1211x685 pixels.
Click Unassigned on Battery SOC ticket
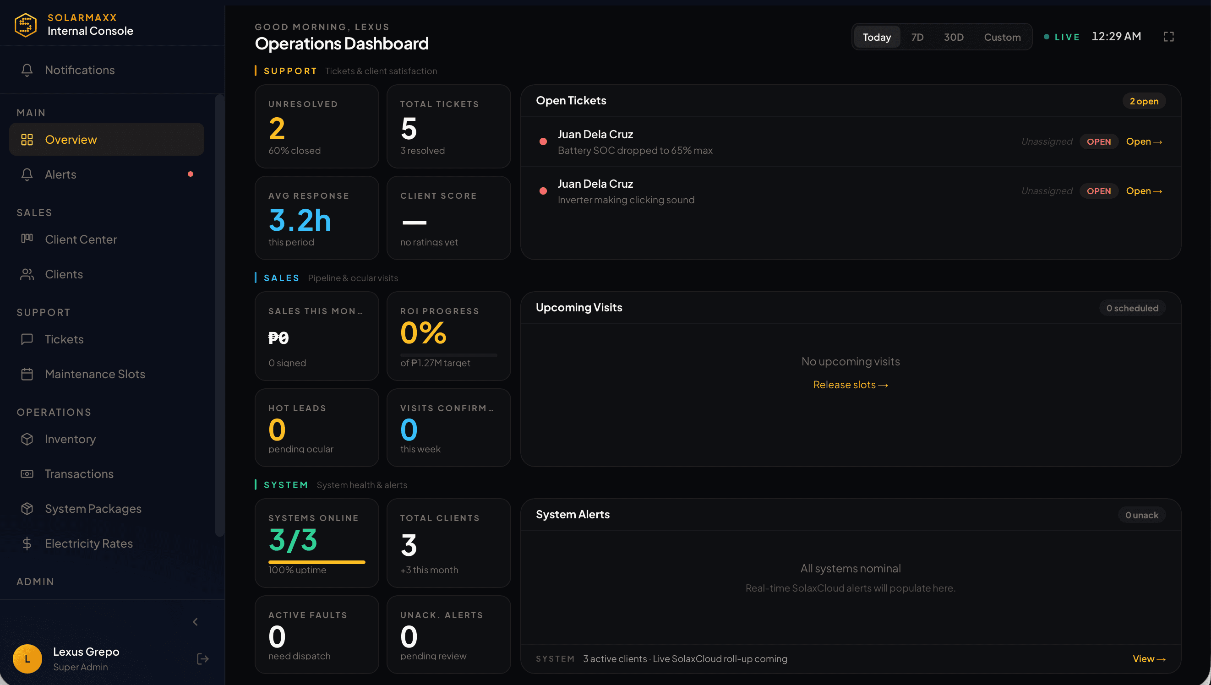[x=1047, y=141]
